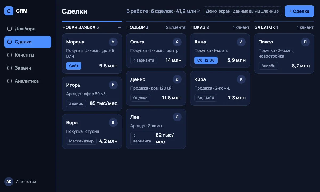Open Лев's deal card name

(135, 117)
